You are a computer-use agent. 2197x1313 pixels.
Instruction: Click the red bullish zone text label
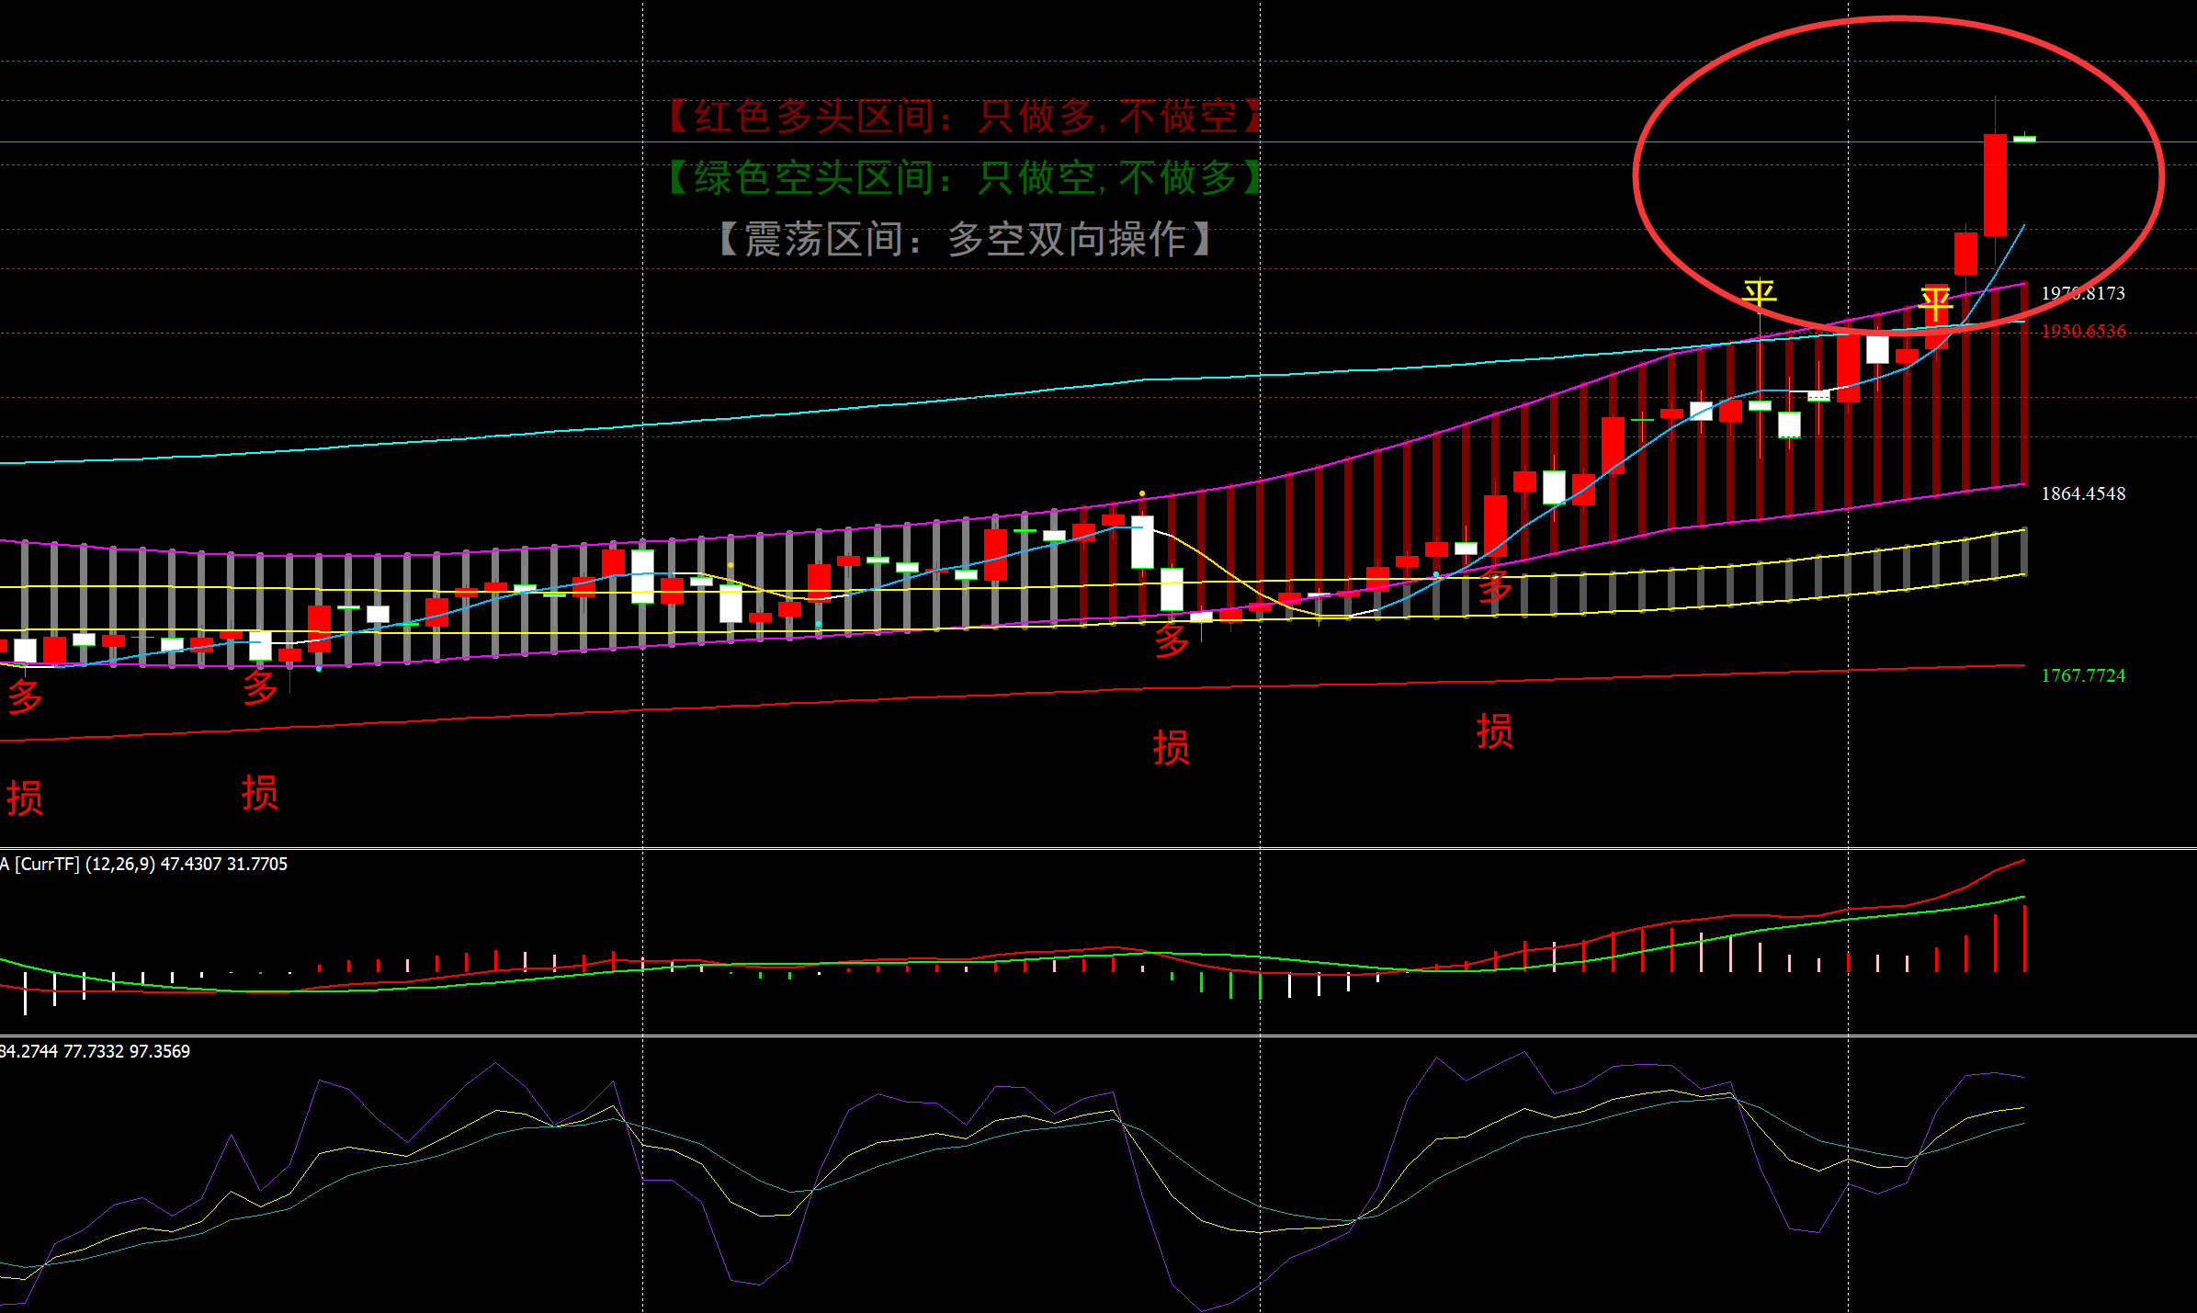(965, 117)
